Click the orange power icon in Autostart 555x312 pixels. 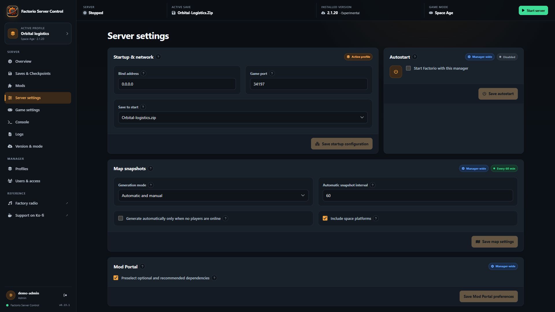[x=396, y=72]
